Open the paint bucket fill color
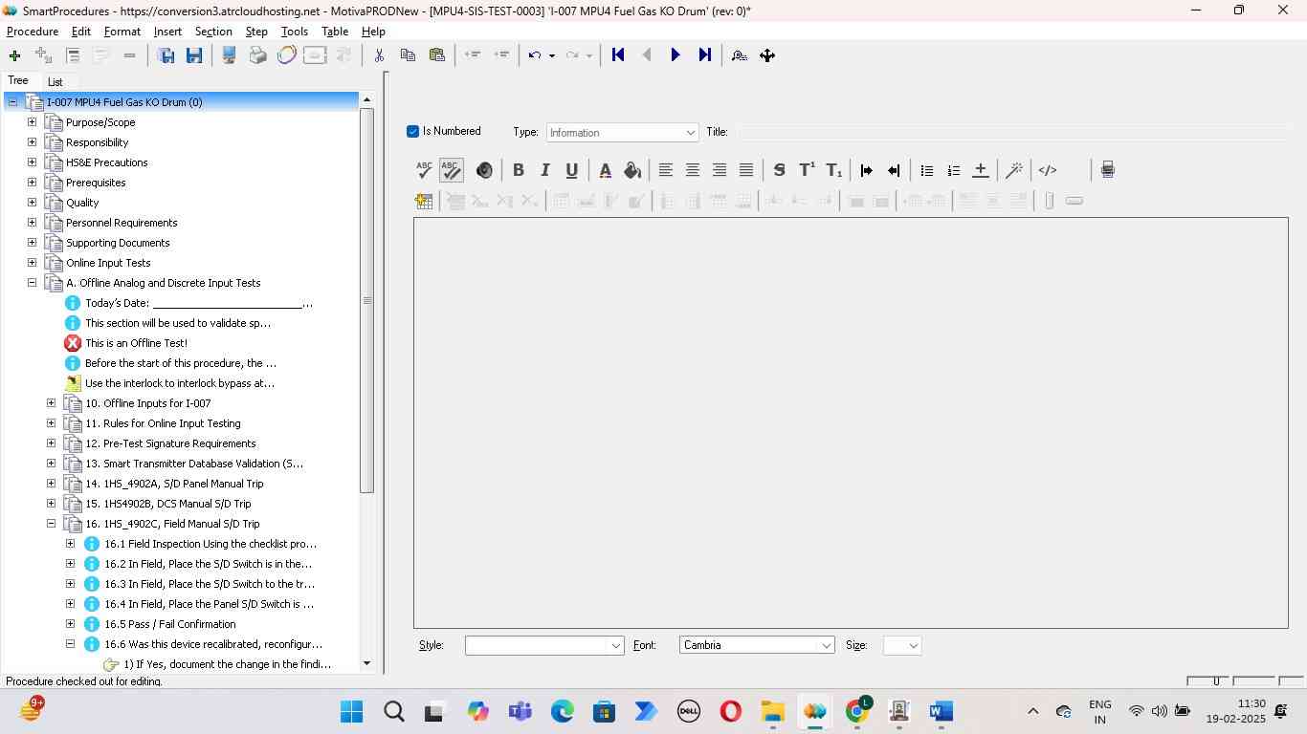 (x=631, y=170)
